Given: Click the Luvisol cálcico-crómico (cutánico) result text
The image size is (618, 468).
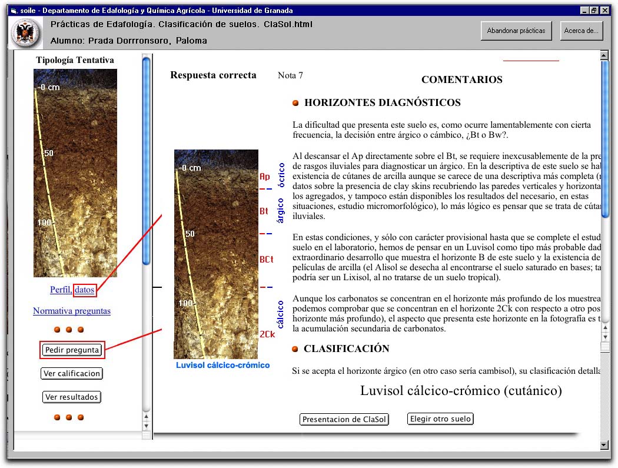Looking at the screenshot, I should coord(461,390).
